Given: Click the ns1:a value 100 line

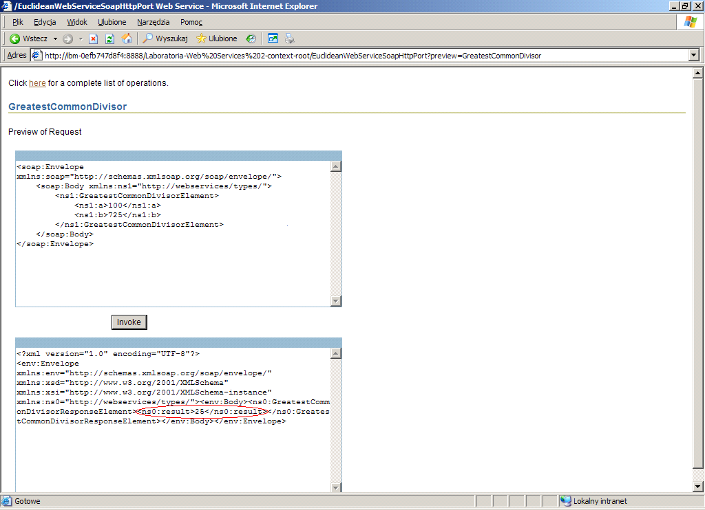Looking at the screenshot, I should click(x=118, y=205).
